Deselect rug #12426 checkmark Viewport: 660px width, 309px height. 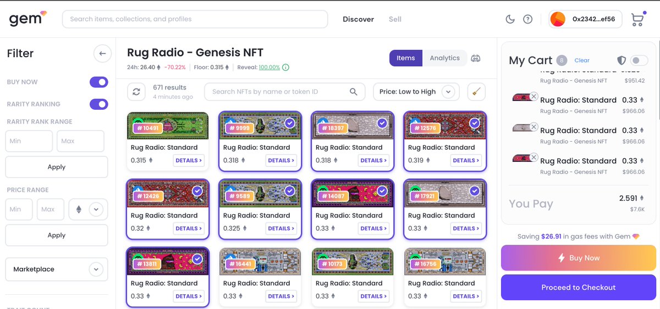click(197, 191)
